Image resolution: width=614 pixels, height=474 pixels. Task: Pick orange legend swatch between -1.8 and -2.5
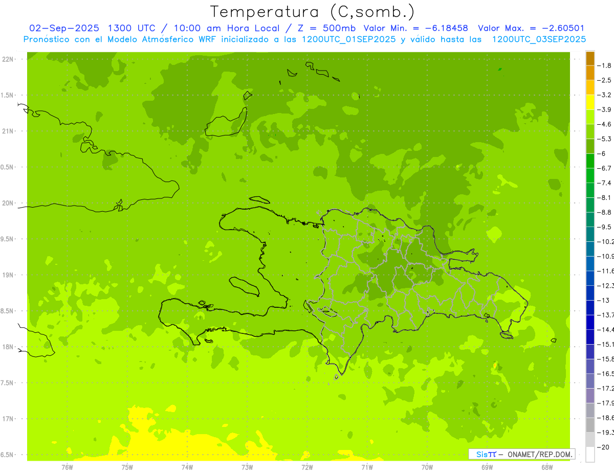click(590, 73)
